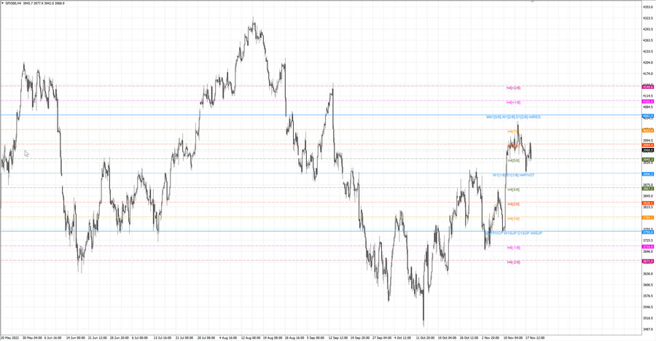Click the 3750.0 blue price tag
The image size is (656, 341).
coord(648,232)
